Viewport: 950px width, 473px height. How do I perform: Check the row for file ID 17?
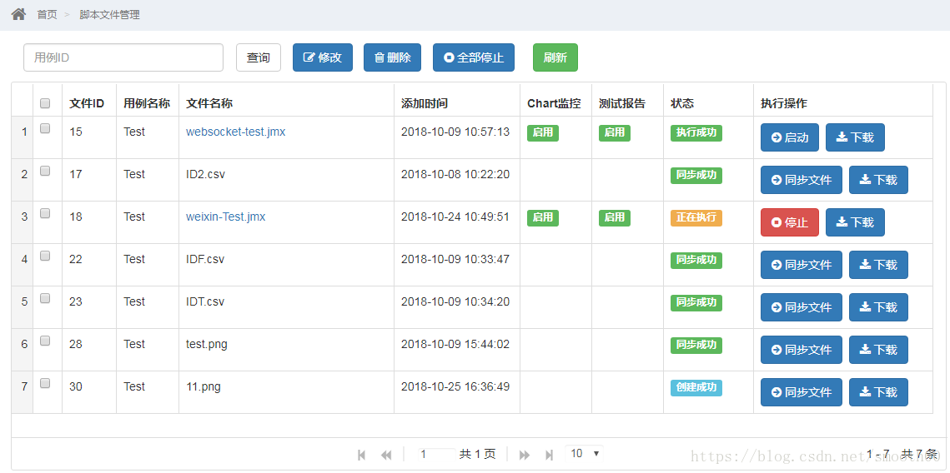45,171
